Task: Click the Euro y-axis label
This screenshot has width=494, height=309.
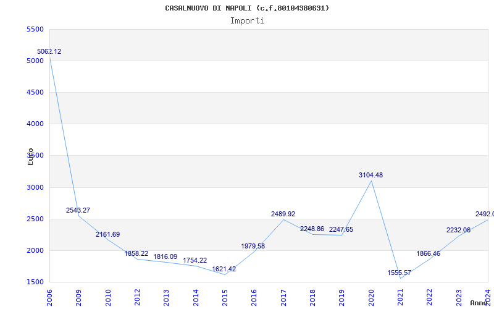Action: (30, 157)
